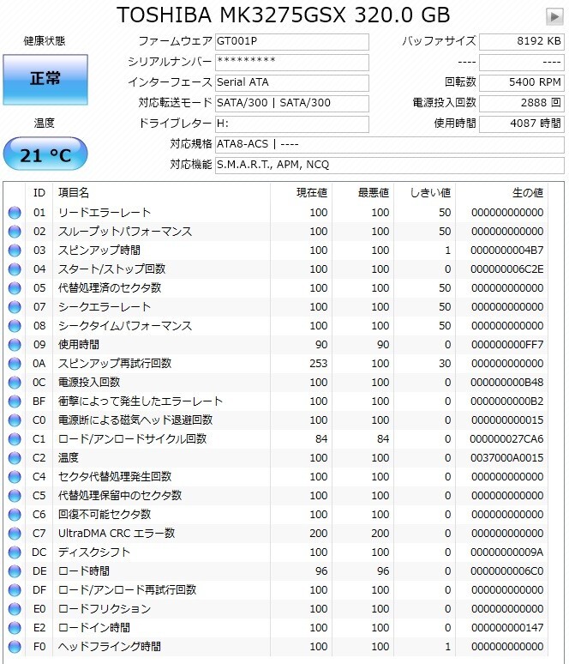Select the UltraDMA CRC エラー数 attribute name

(117, 534)
